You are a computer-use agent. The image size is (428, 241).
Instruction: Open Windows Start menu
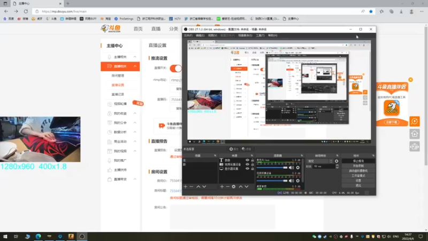click(5, 236)
